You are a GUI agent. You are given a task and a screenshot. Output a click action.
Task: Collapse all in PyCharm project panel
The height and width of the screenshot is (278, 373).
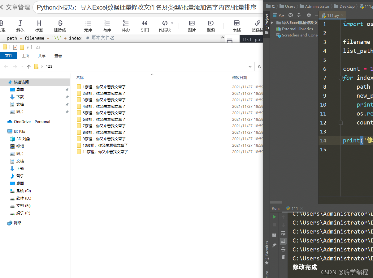(299, 15)
